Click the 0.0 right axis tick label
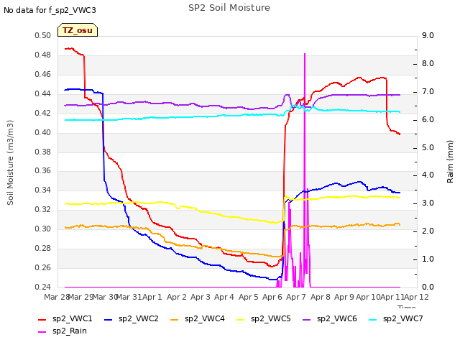 [x=428, y=287]
